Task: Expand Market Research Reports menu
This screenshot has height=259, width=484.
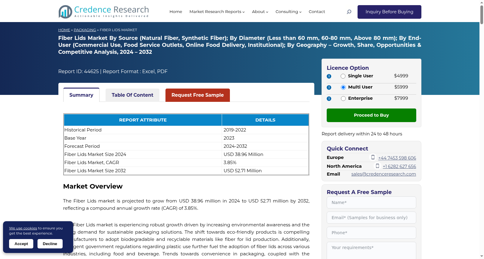Action: (x=217, y=12)
